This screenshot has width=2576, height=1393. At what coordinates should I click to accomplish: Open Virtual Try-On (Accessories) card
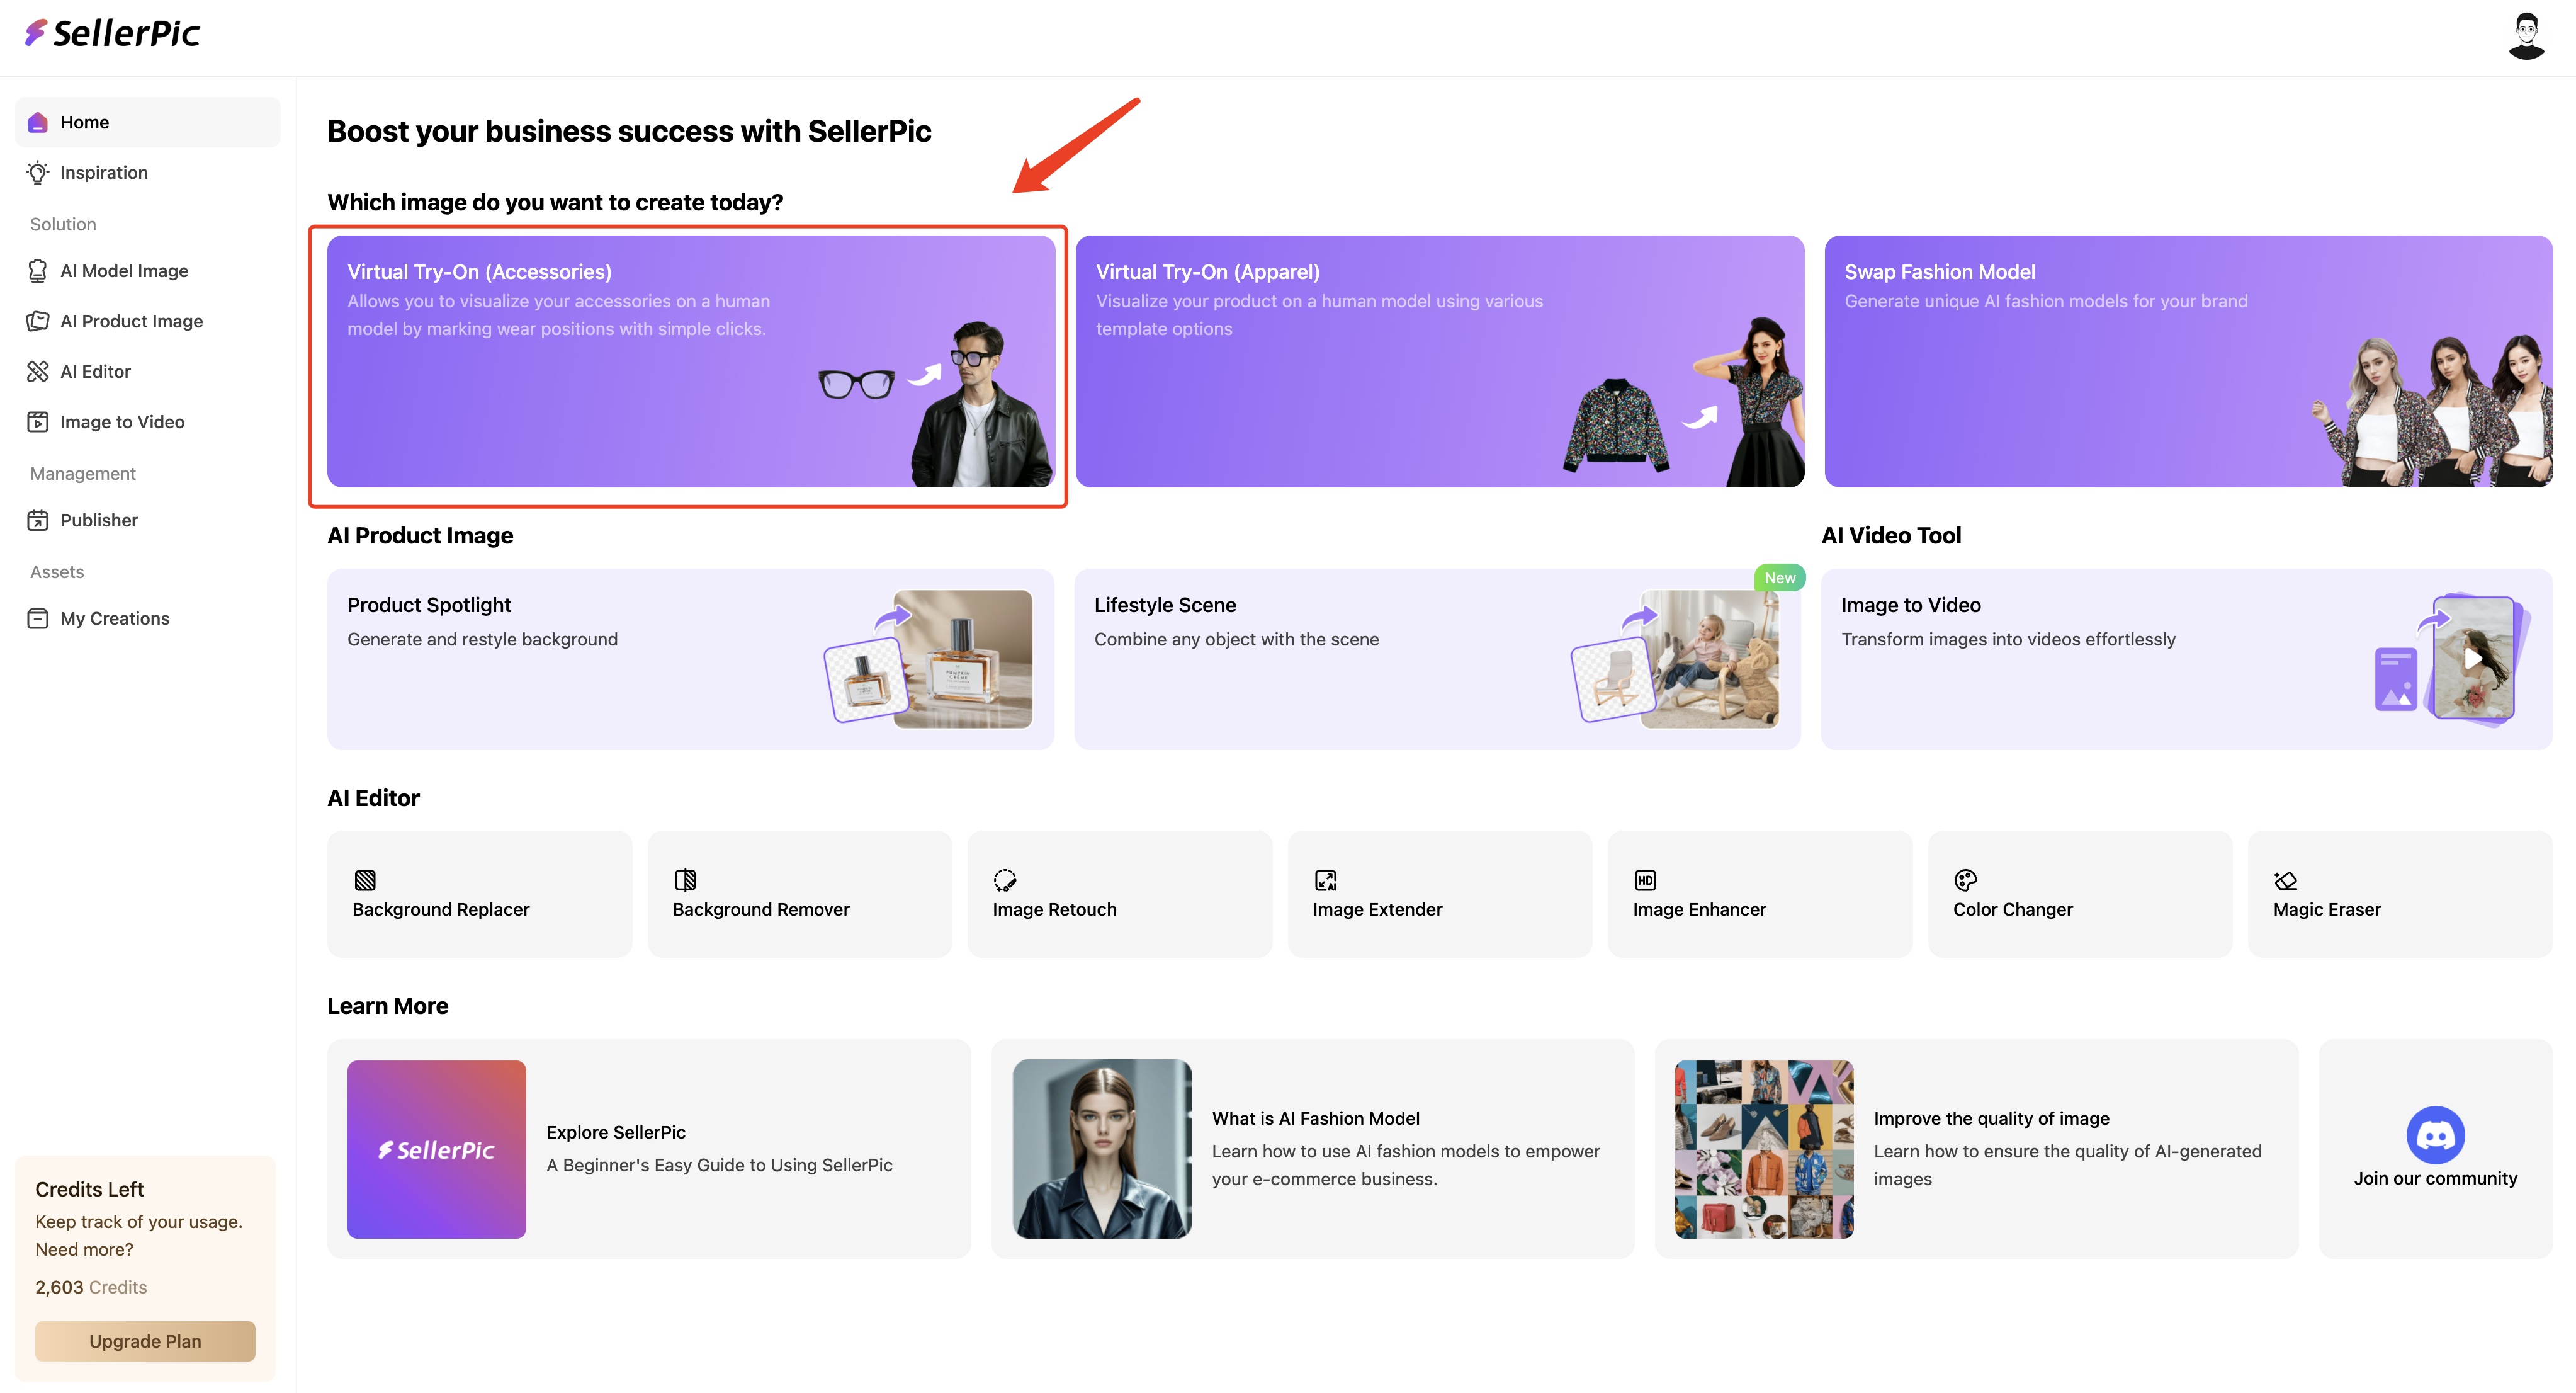(x=691, y=361)
